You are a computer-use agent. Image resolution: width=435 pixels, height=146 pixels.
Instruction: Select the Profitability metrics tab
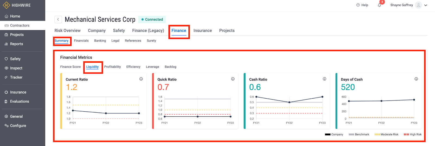[112, 67]
